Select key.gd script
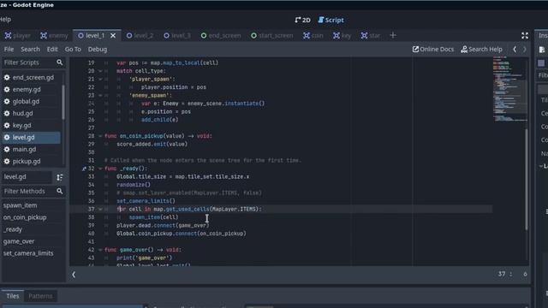The height and width of the screenshot is (308, 548). (32, 125)
